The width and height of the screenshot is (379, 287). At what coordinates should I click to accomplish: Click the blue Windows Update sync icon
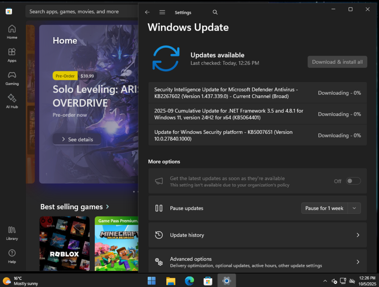point(166,58)
